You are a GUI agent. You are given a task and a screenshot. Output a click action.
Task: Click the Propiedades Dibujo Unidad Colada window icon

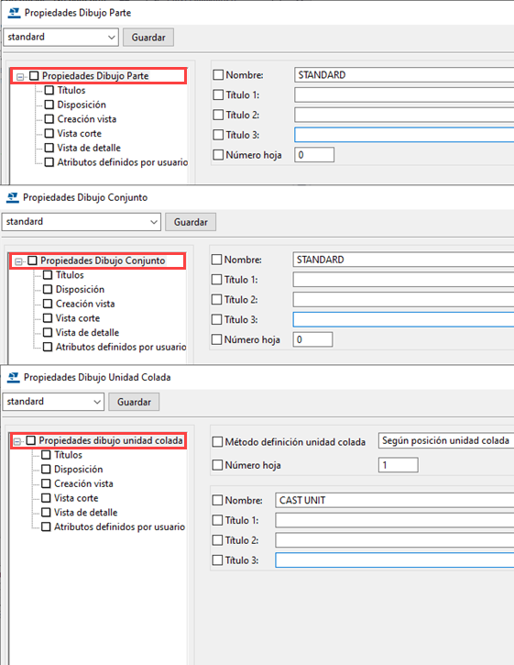point(14,377)
